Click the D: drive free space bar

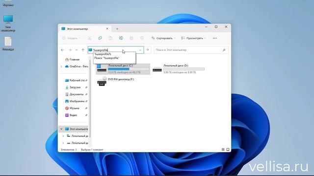point(184,69)
